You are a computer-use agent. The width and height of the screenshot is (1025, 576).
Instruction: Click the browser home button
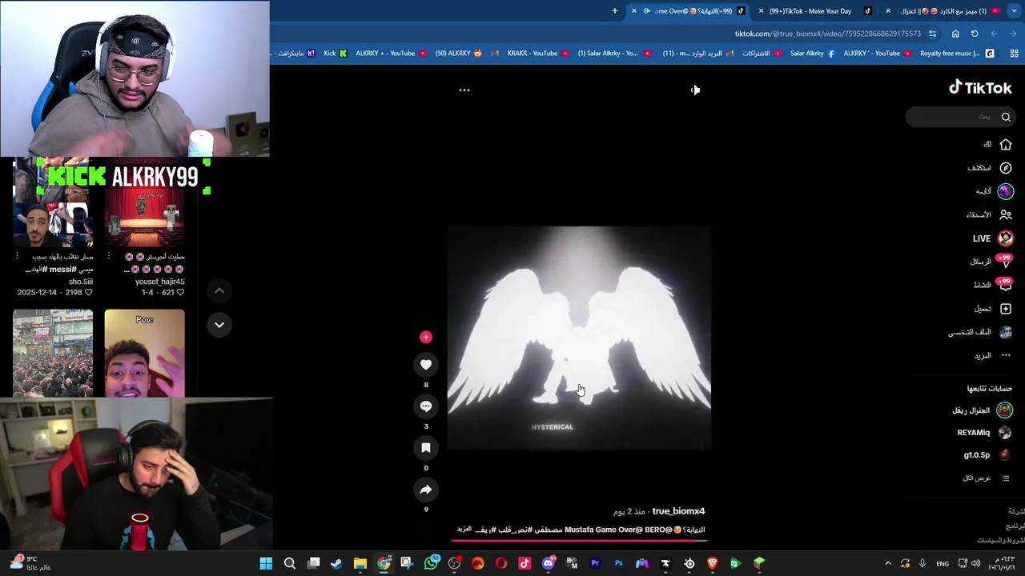click(955, 34)
